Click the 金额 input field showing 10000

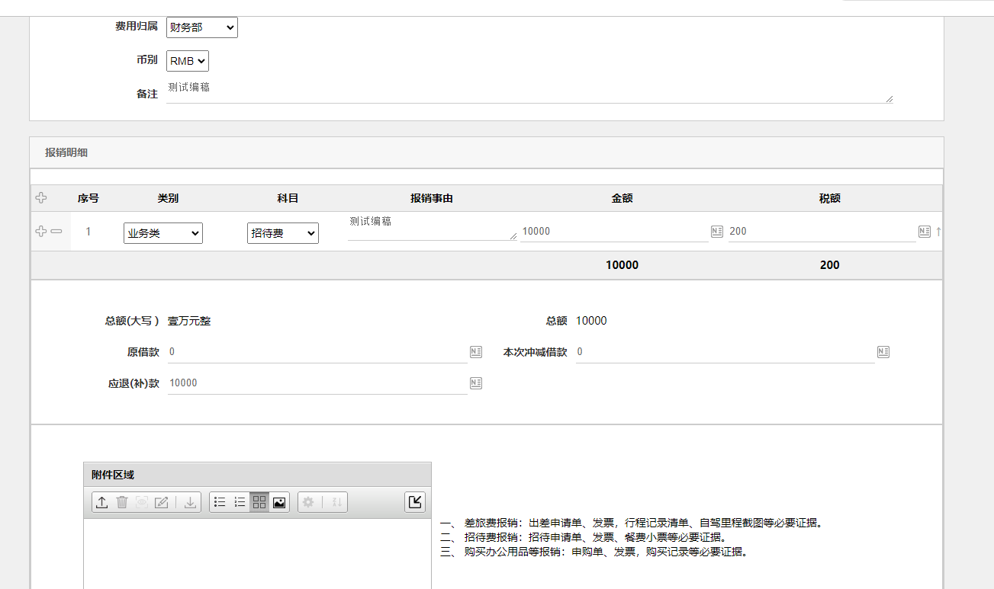click(x=614, y=232)
